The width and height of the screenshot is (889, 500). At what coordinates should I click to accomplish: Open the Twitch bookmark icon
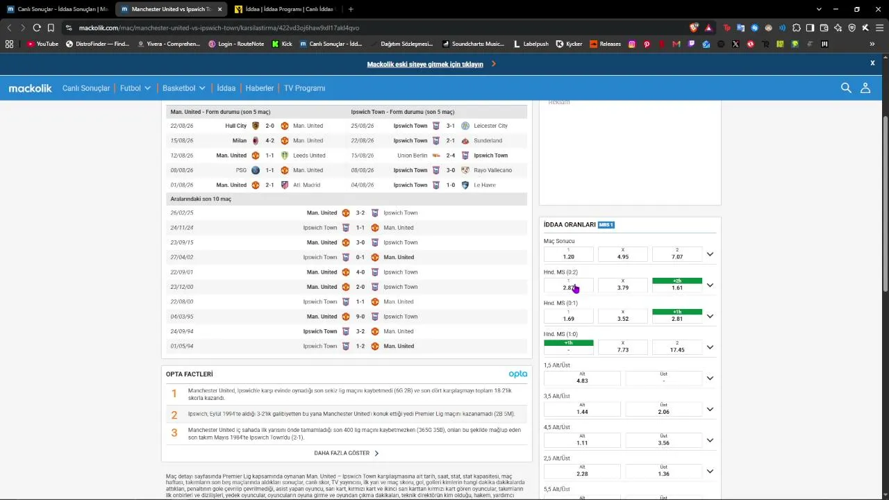[x=691, y=44]
